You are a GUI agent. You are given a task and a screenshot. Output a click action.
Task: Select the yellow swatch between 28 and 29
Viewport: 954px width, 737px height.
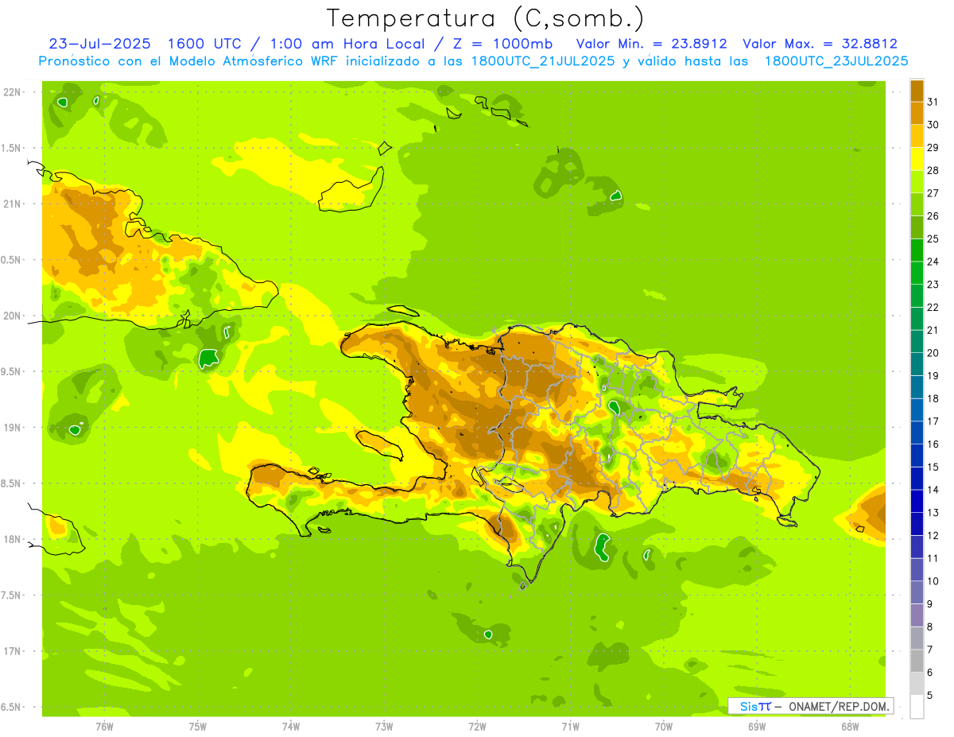tap(917, 159)
